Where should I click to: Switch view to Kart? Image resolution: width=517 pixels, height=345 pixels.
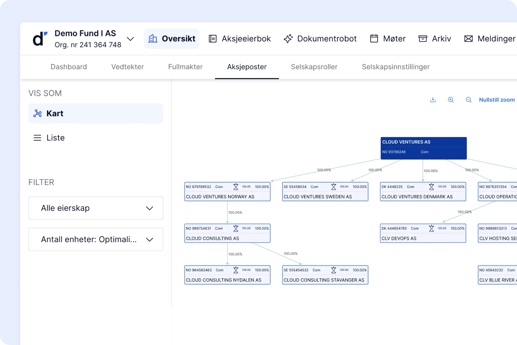click(x=96, y=114)
